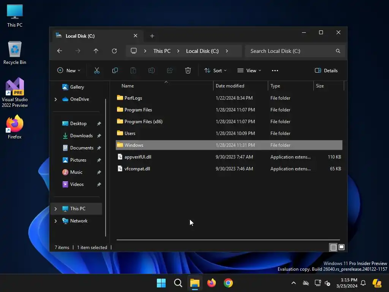Show hidden system tray icons
Image resolution: width=389 pixels, height=292 pixels.
[294, 283]
